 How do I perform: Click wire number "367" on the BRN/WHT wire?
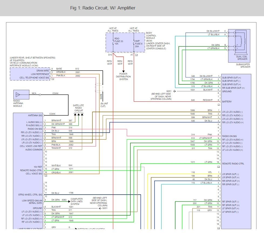(x=70, y=121)
